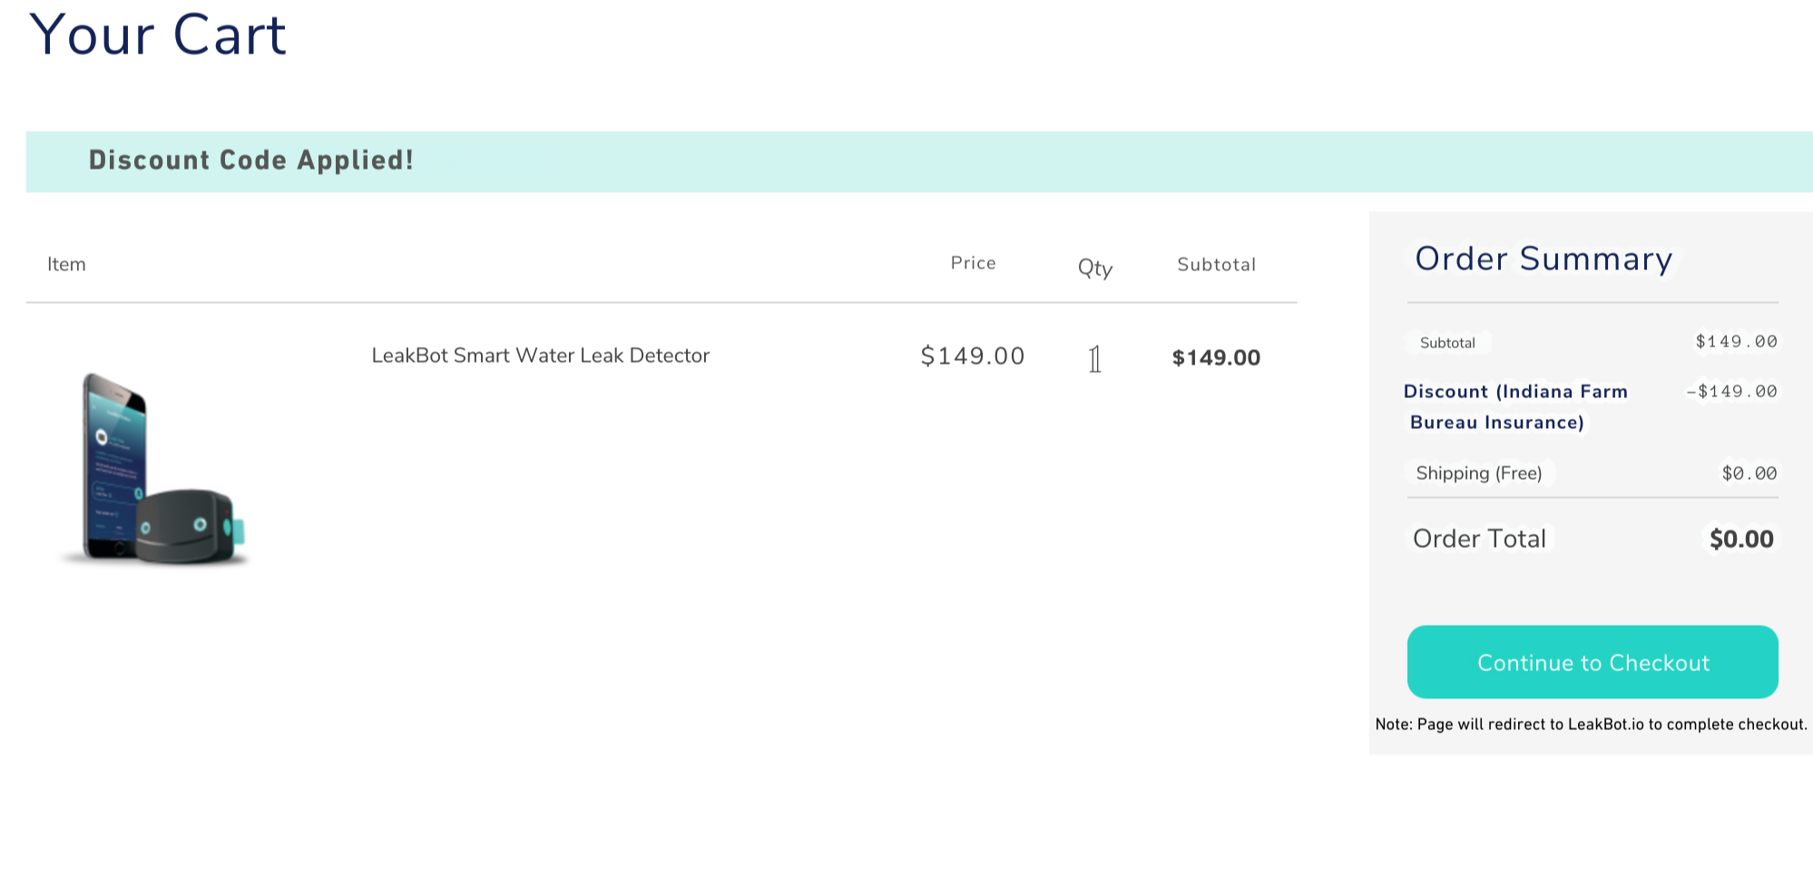Image resolution: width=1813 pixels, height=876 pixels.
Task: Click the Order Summary heading
Action: 1543,259
